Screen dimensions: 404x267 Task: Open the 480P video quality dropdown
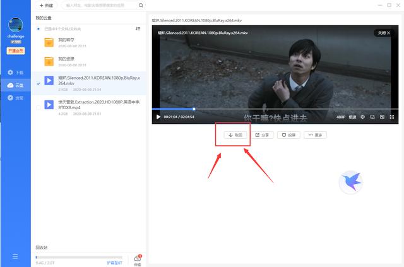pos(340,117)
